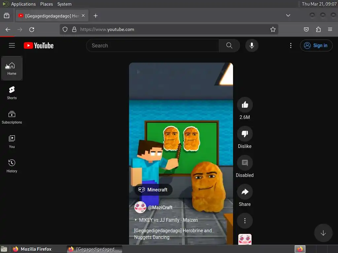Open History in the sidebar
338x253 pixels.
pyautogui.click(x=12, y=166)
